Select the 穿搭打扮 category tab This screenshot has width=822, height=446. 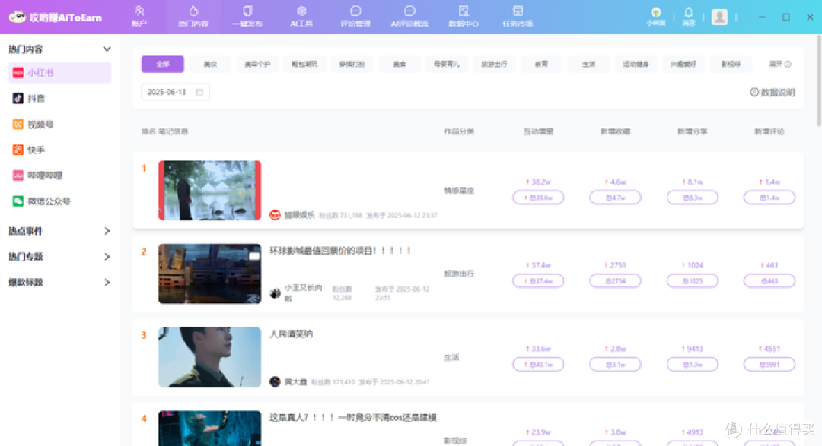pyautogui.click(x=352, y=64)
